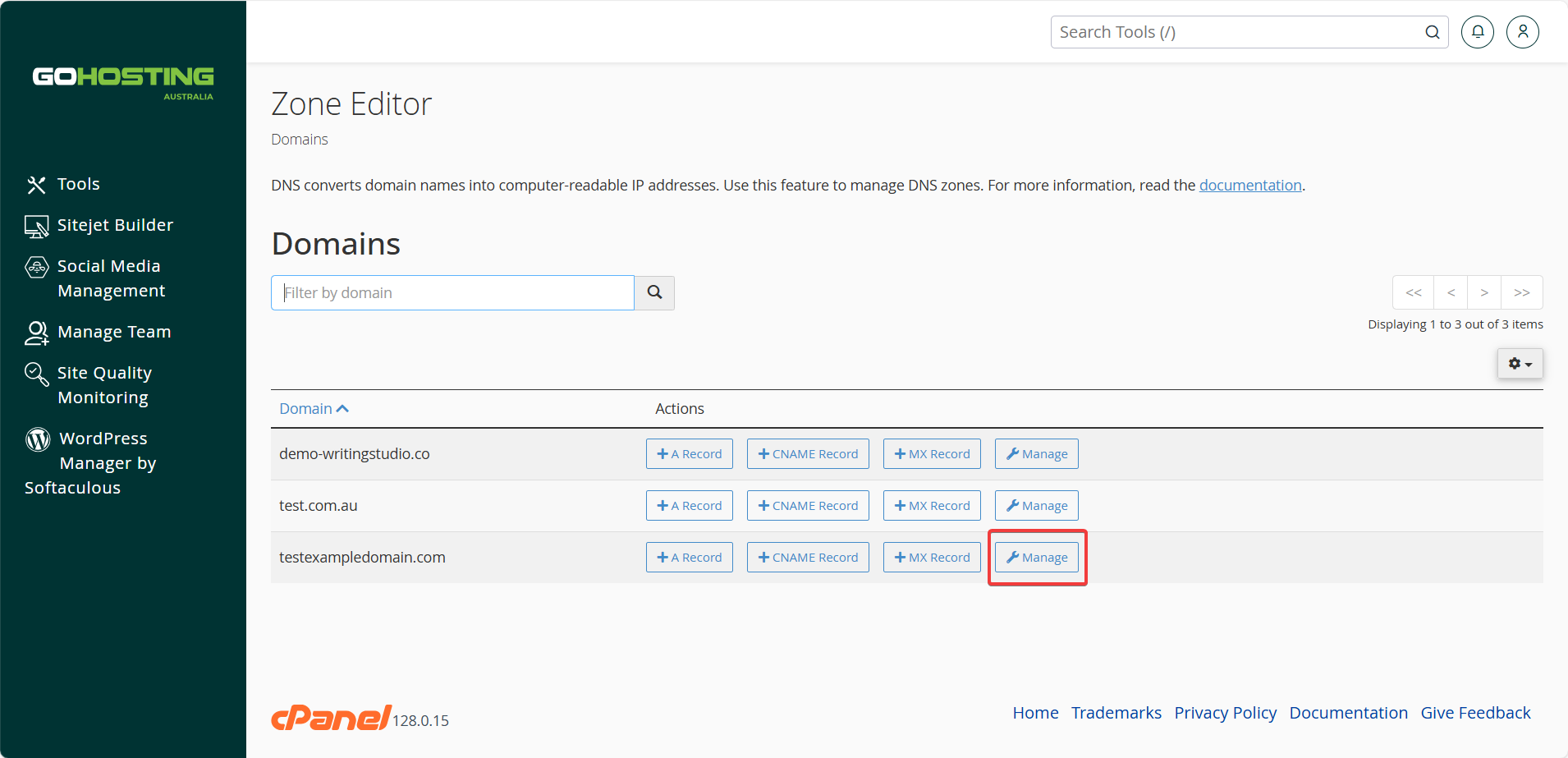Open Sitejet Builder in the sidebar

point(99,225)
